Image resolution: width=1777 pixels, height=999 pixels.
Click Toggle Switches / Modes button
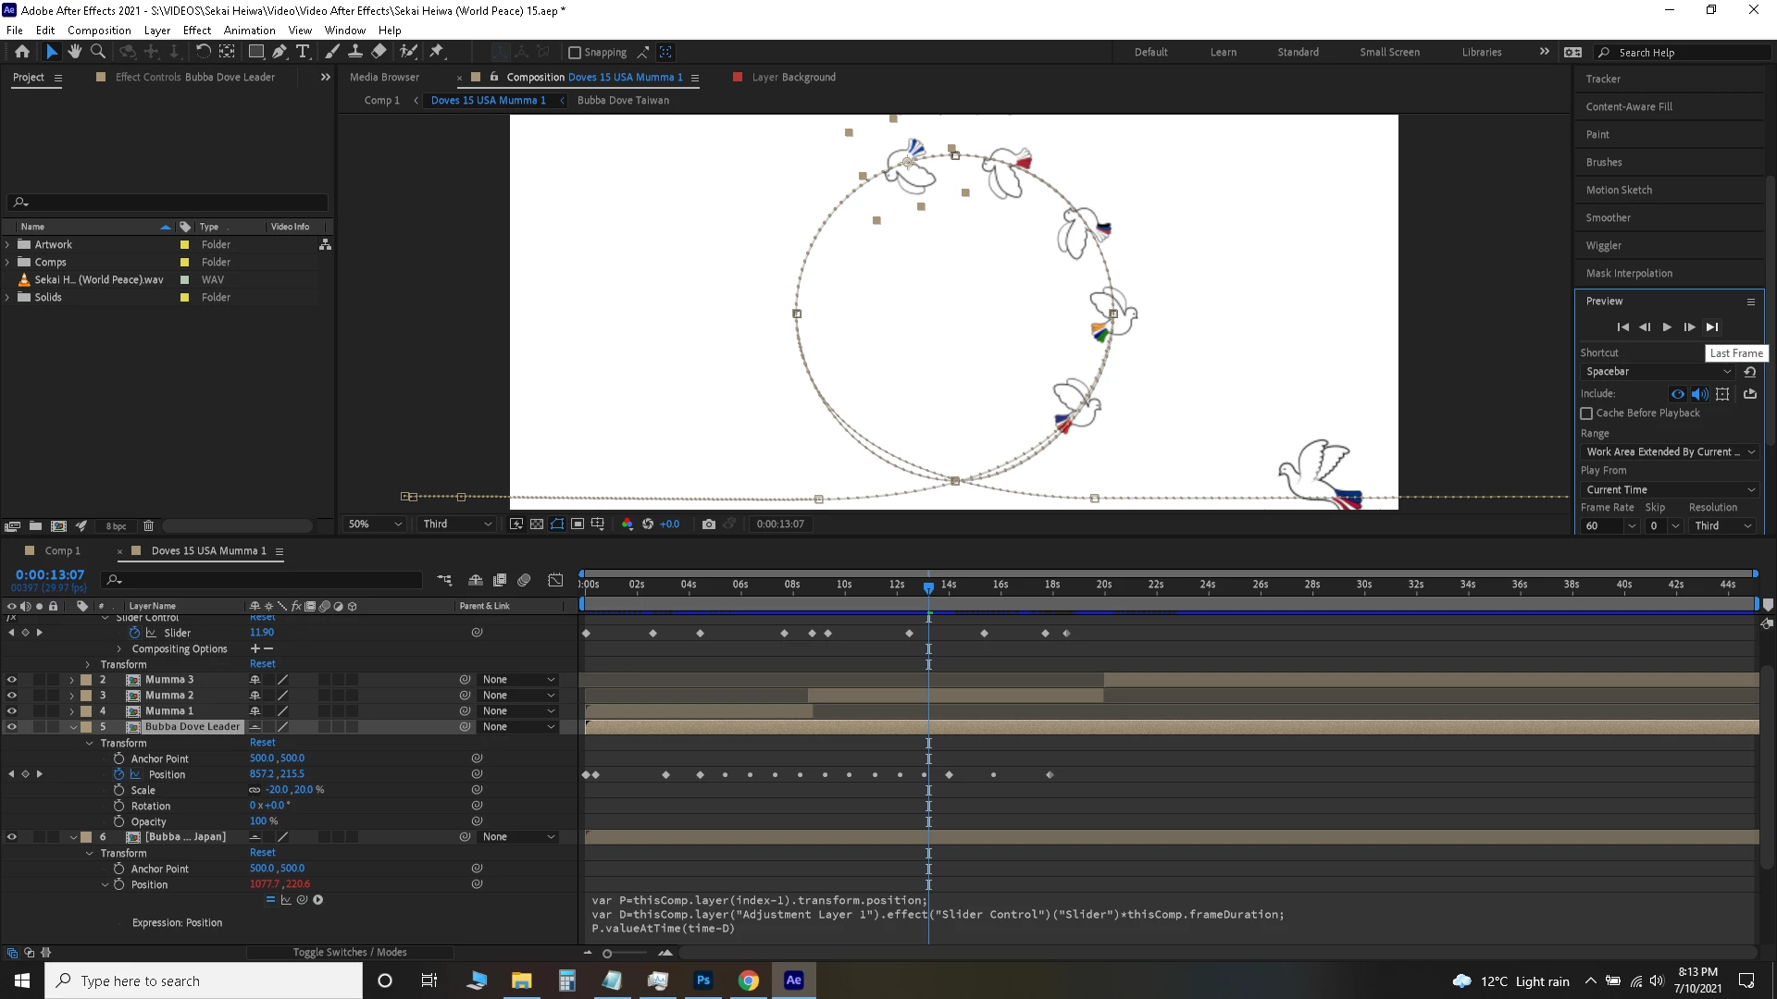point(350,952)
